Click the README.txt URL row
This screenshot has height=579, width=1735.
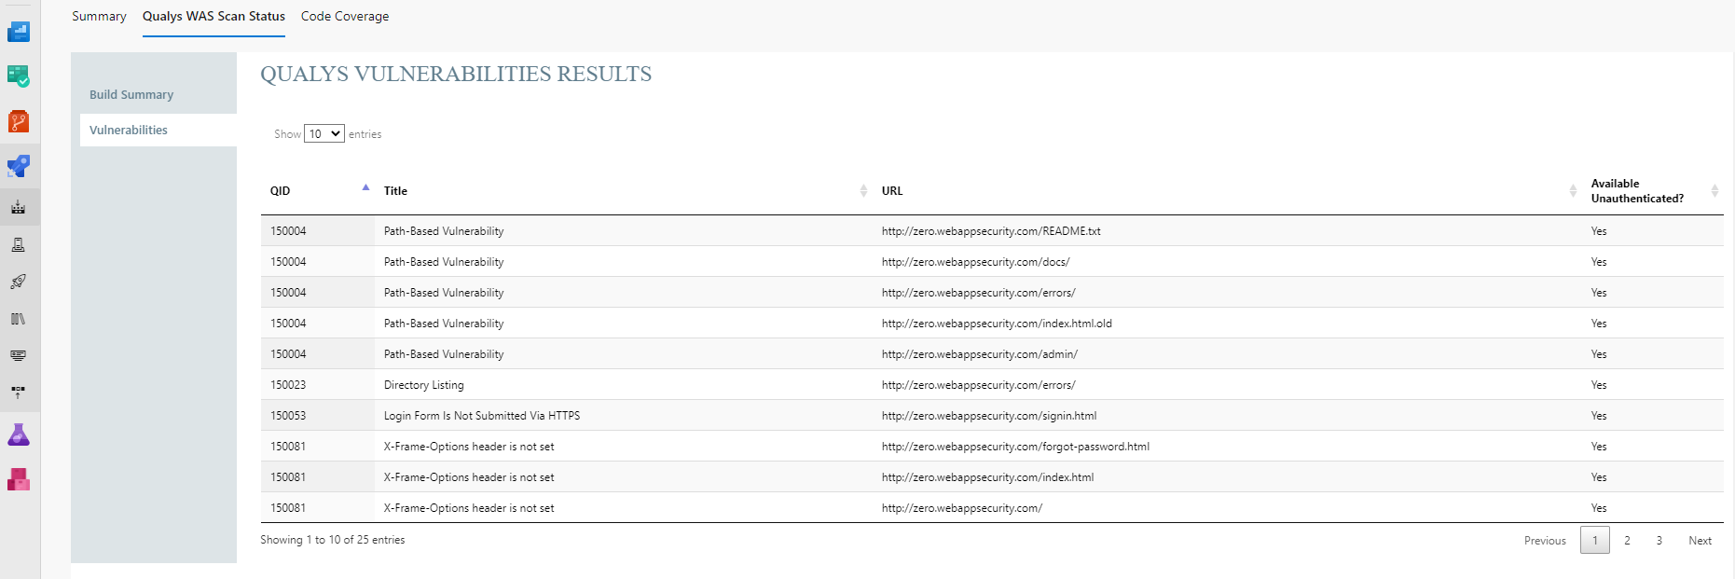click(x=990, y=231)
